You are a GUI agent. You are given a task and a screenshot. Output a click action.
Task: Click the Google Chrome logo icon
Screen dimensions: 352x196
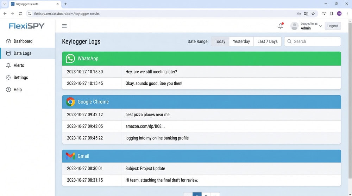(70, 102)
